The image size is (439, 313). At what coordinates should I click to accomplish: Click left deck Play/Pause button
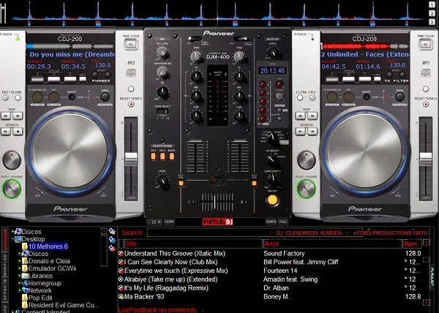pos(12,189)
